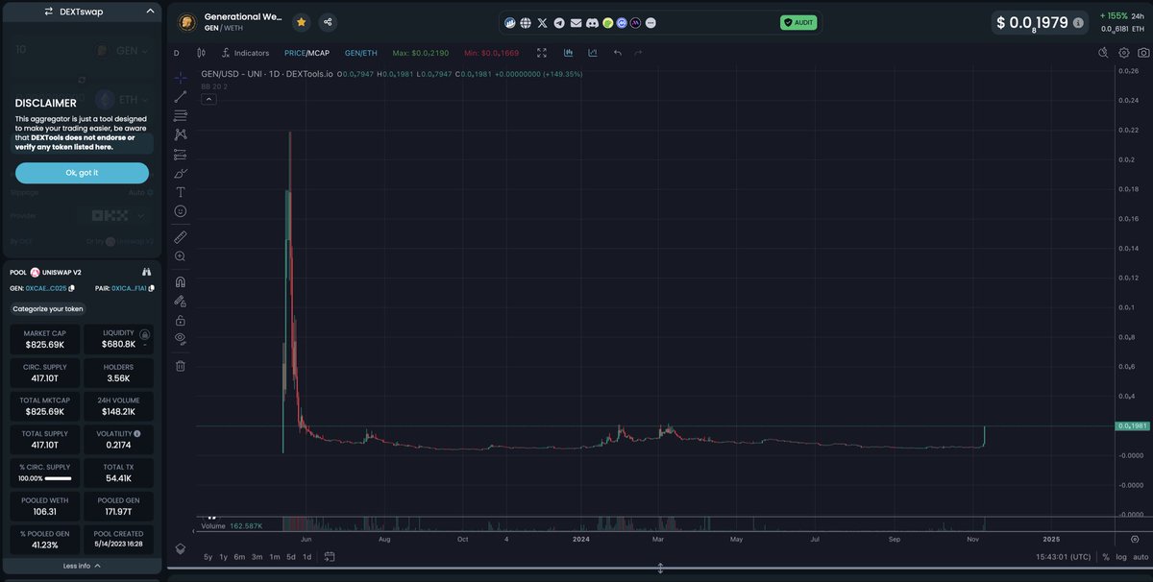Switch to the GEN/ETH chart tab
This screenshot has width=1153, height=582.
[360, 52]
